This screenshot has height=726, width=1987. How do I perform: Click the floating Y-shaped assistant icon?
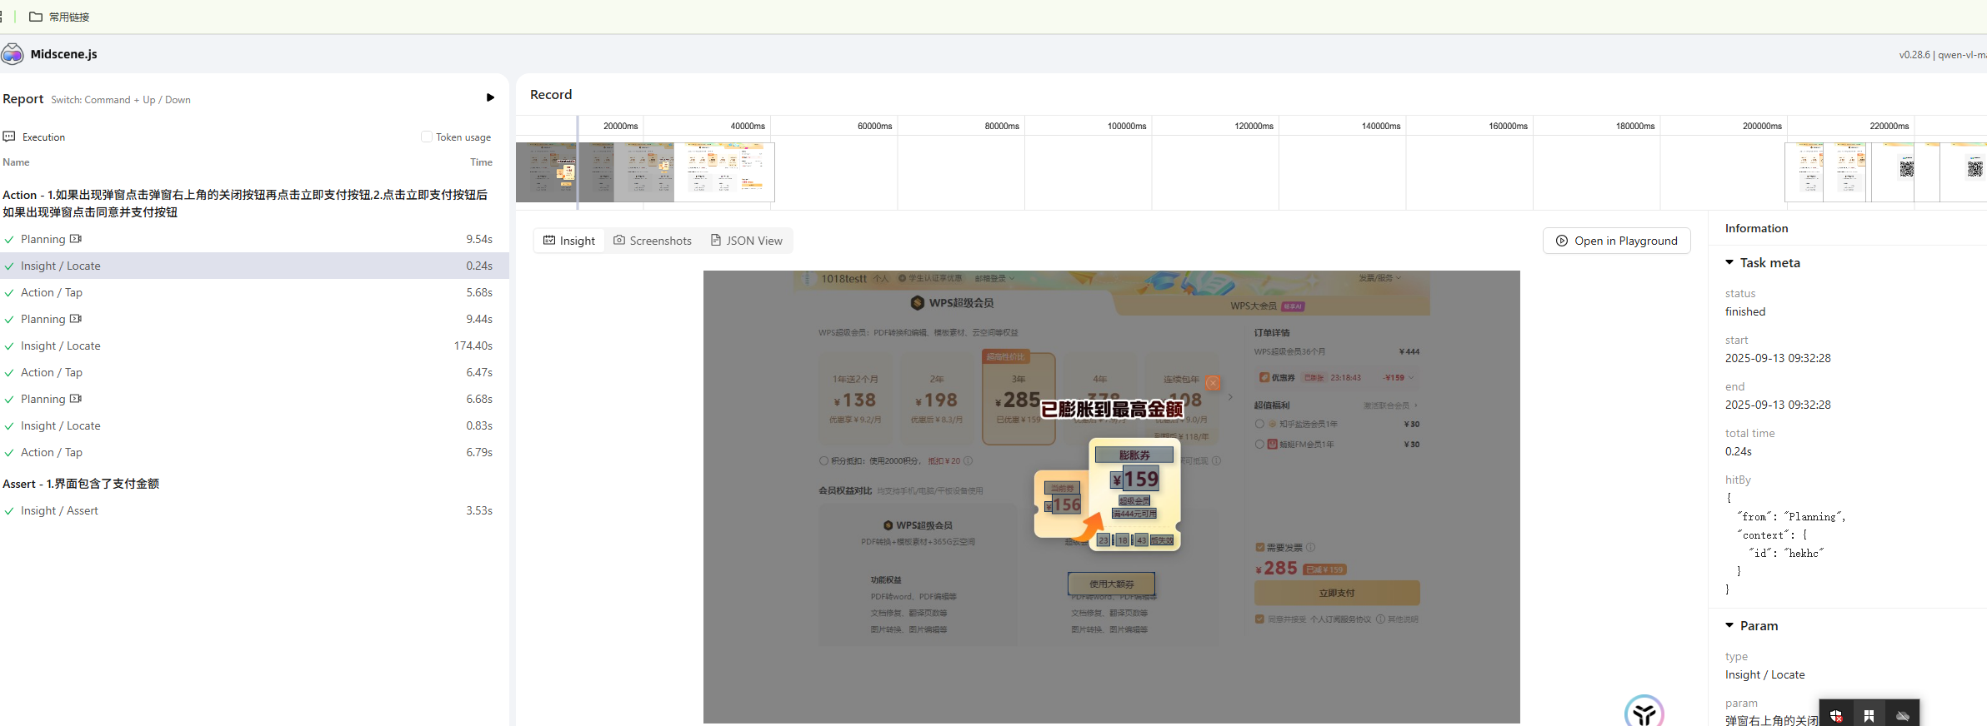[1644, 712]
